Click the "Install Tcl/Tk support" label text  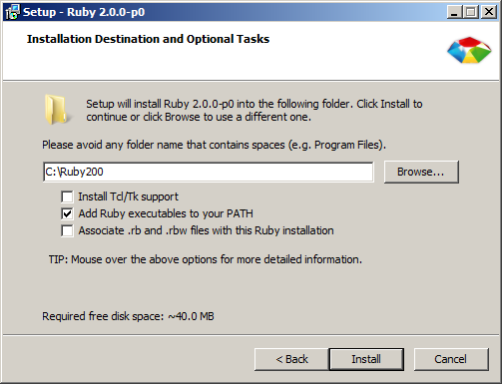coord(128,196)
